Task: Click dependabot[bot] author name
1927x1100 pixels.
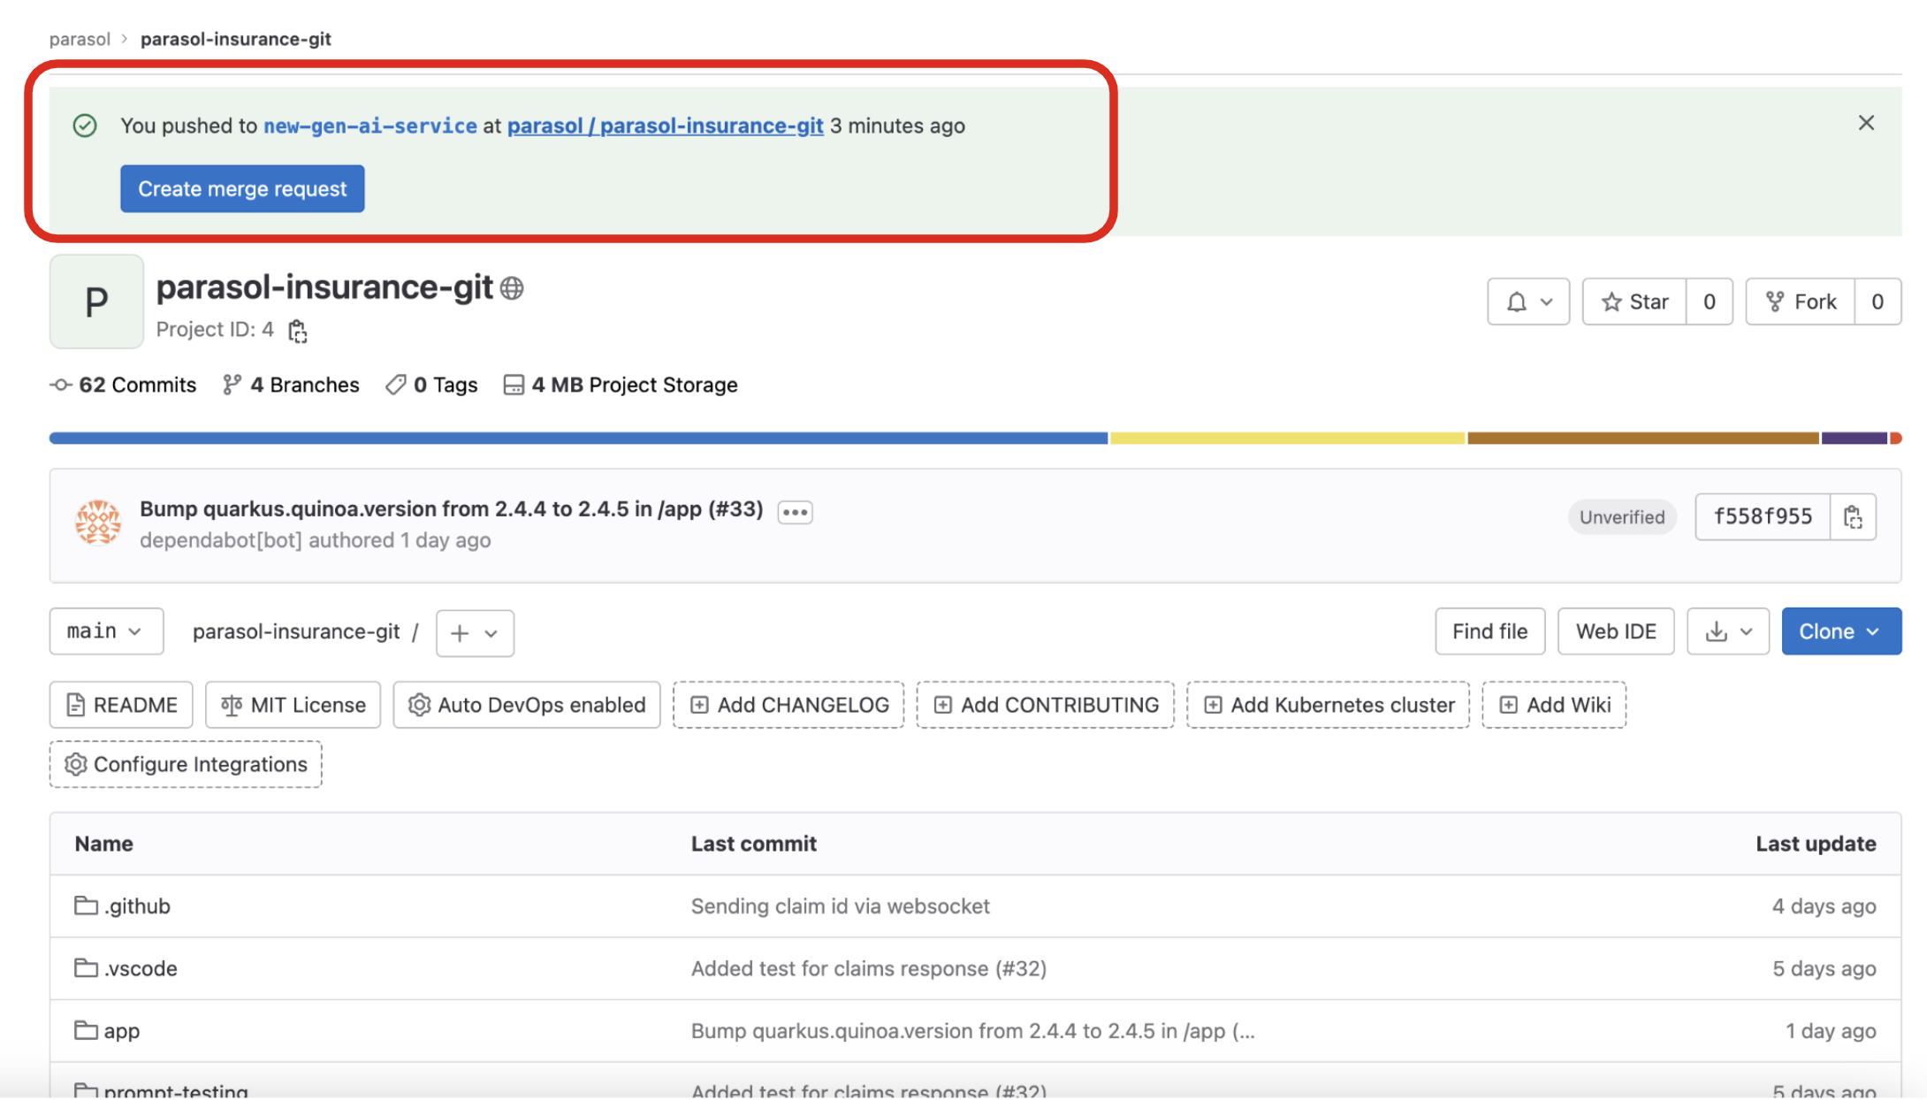Action: click(x=221, y=540)
